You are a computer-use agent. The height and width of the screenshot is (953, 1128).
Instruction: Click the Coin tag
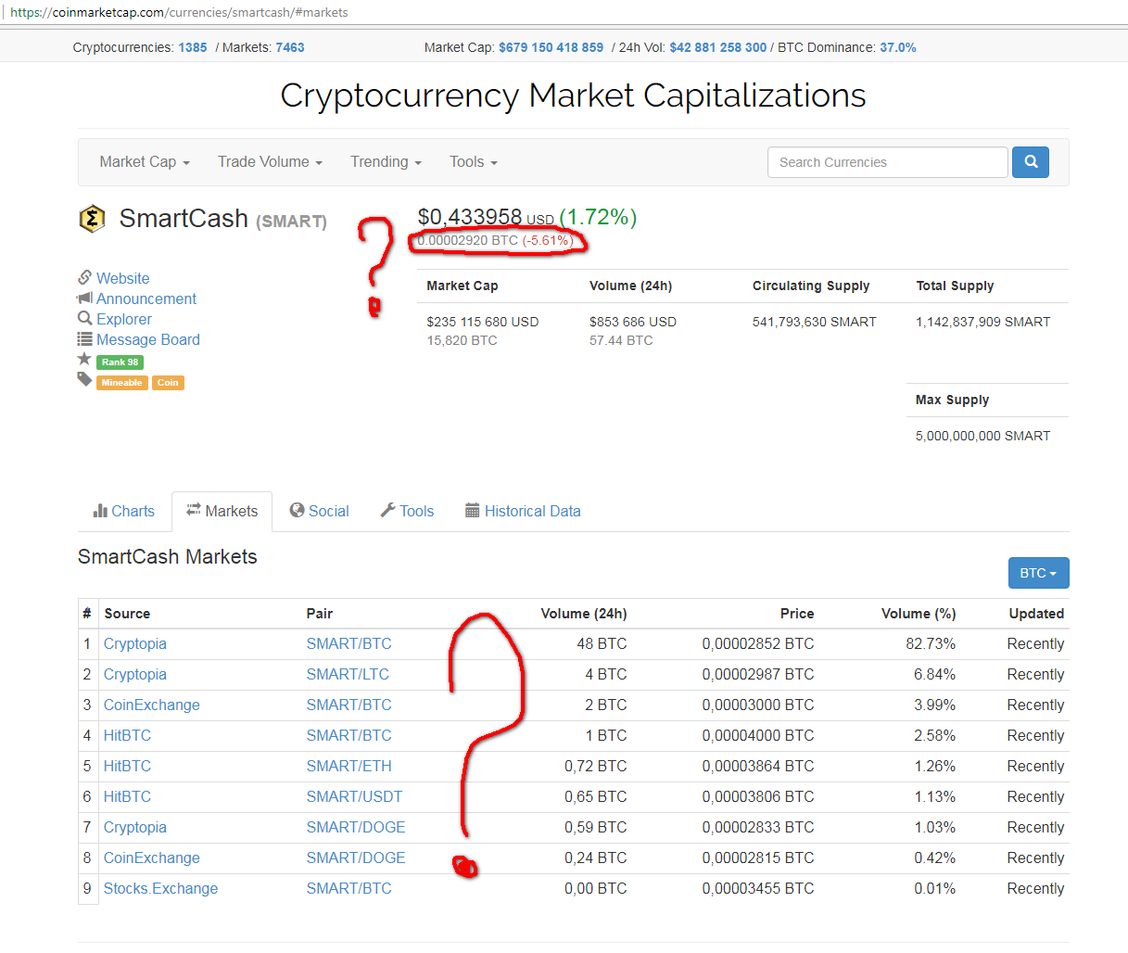tap(168, 383)
